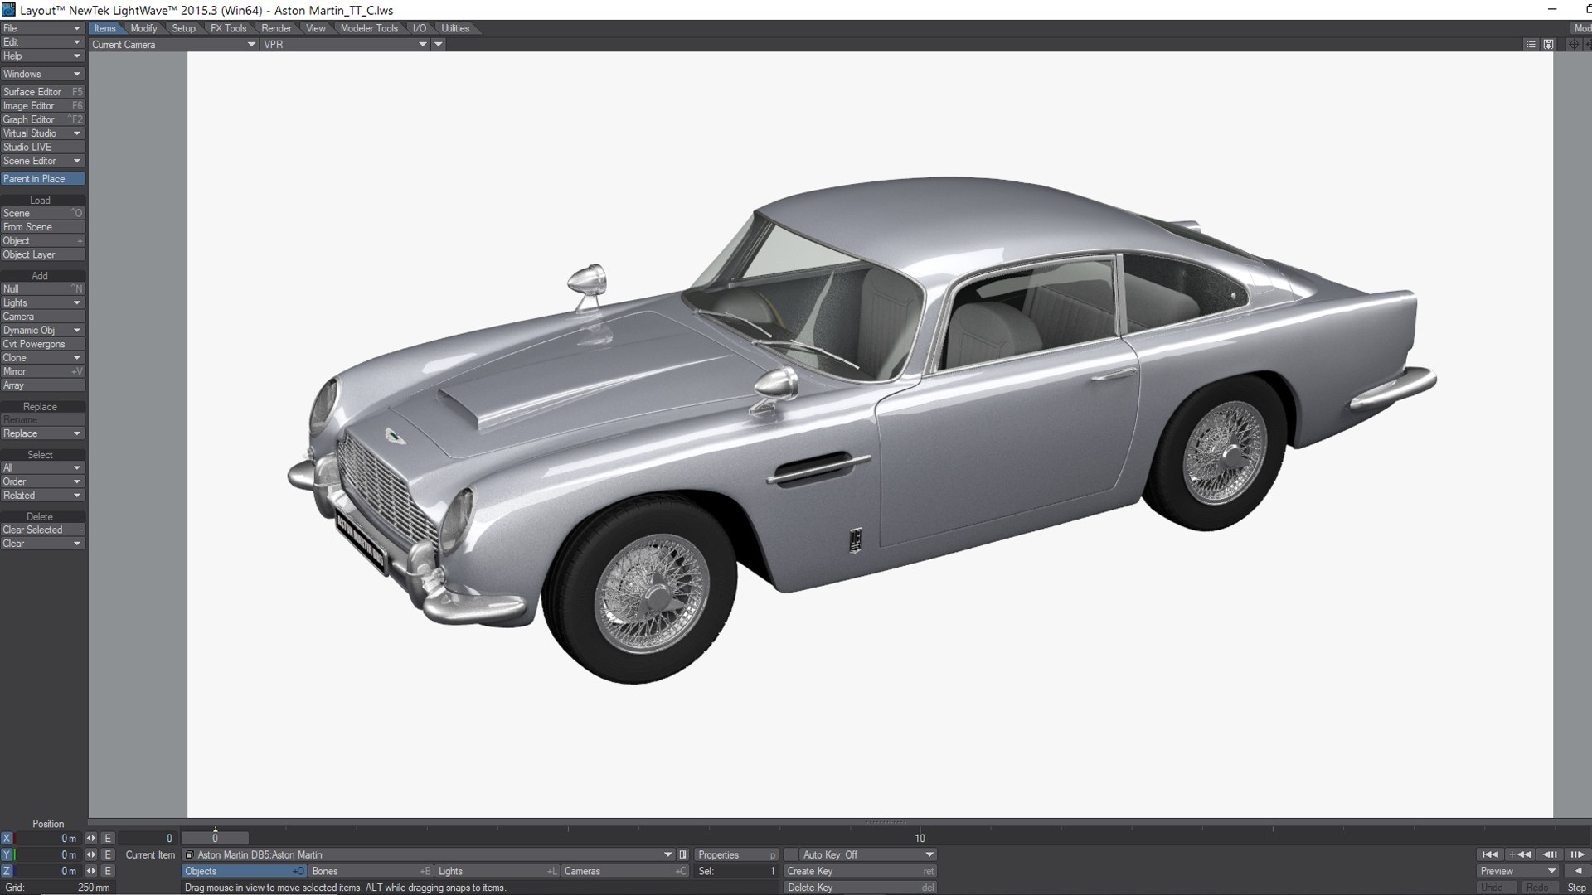The height and width of the screenshot is (895, 1592).
Task: Open envelope E button for Y channel
Action: pyautogui.click(x=107, y=855)
